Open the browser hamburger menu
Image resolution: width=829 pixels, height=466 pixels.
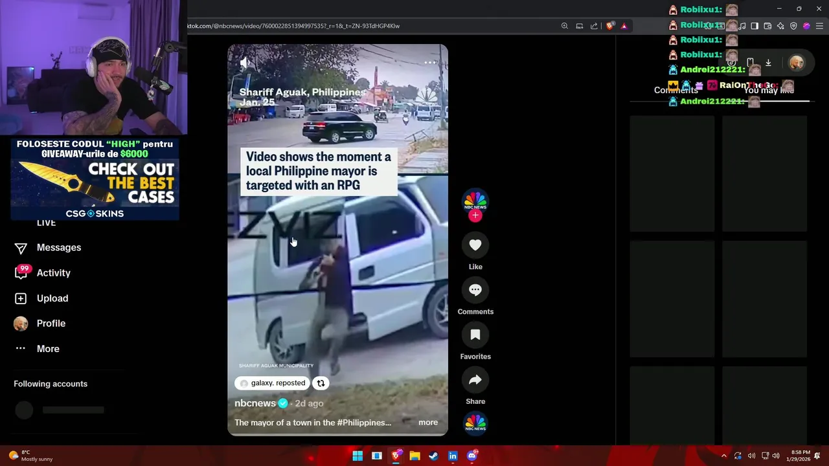[x=819, y=26]
